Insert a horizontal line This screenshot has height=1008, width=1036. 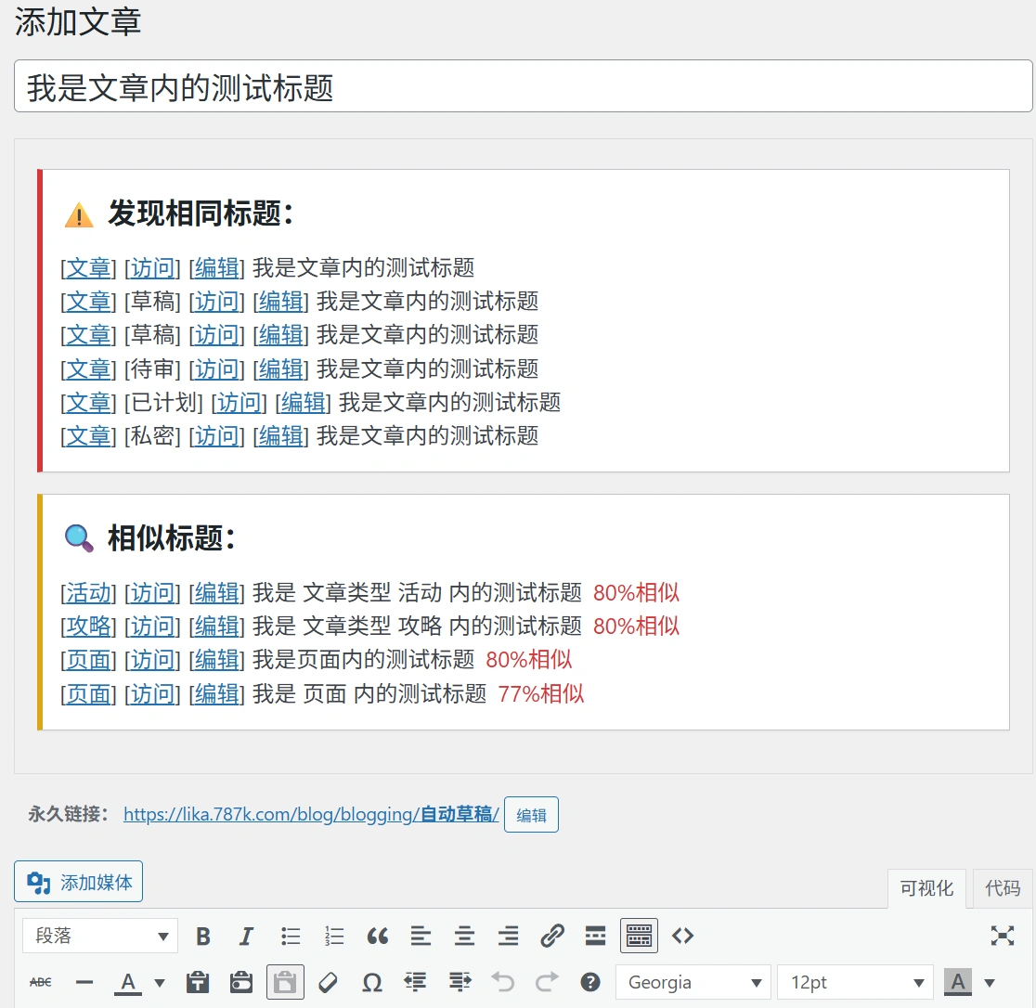[84, 982]
